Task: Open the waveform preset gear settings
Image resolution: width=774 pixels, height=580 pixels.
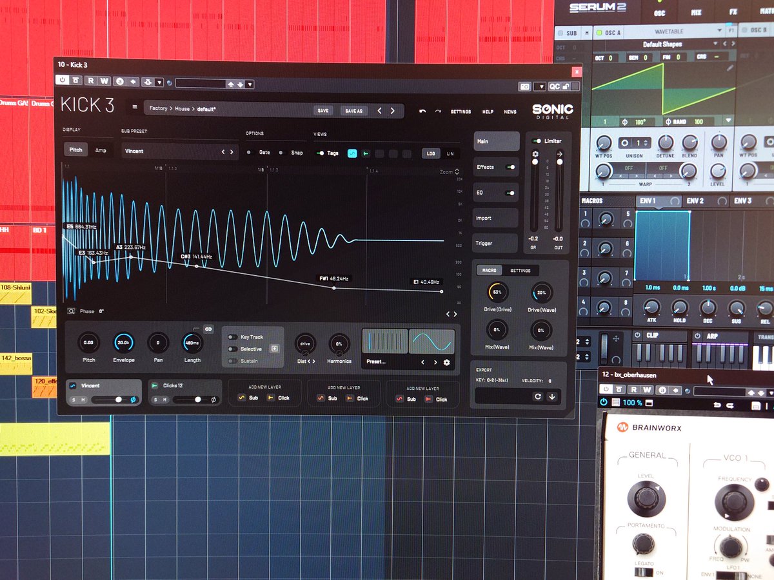Action: point(446,363)
